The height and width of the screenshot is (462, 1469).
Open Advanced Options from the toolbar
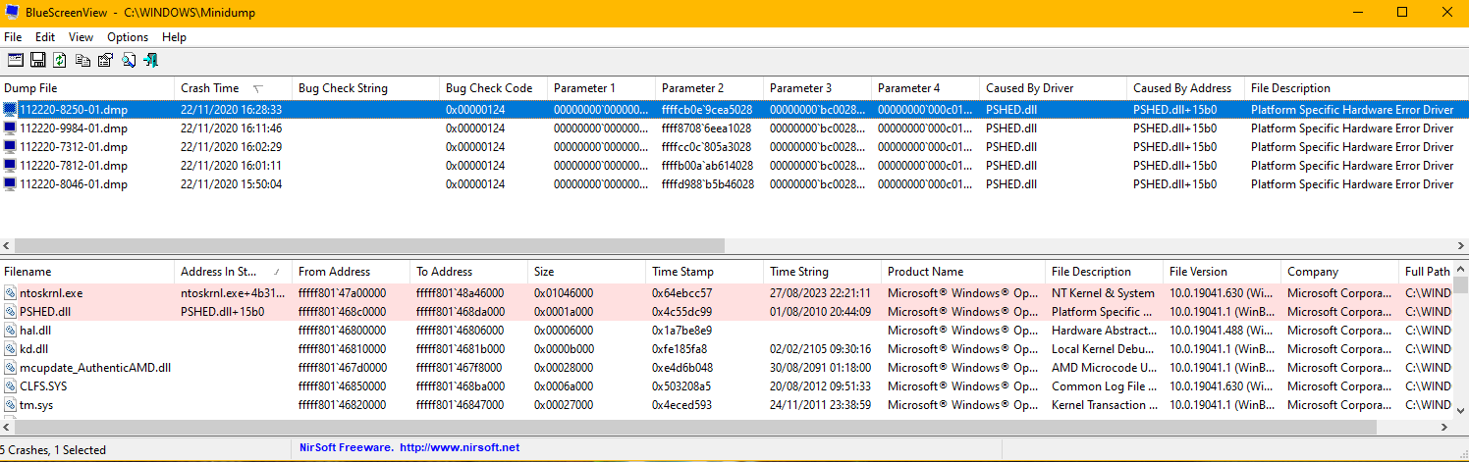pos(15,60)
